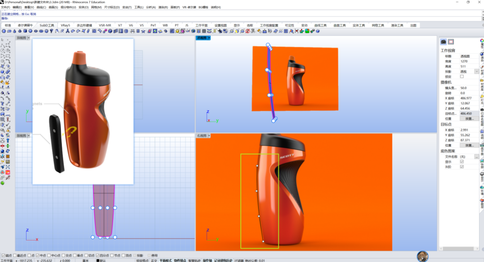The image size is (484, 262).
Task: Disable the 端点 object snap
Action: point(4,256)
